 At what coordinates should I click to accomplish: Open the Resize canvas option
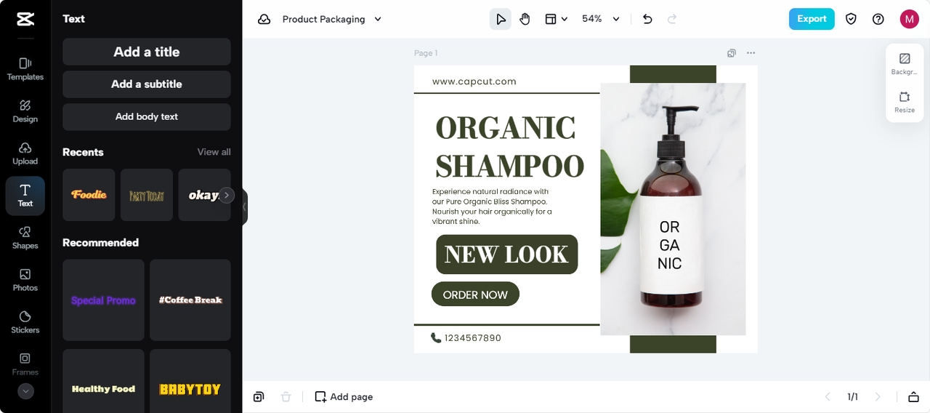905,102
